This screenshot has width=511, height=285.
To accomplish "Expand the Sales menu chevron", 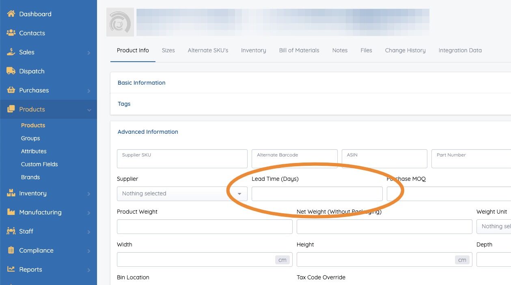I will point(88,52).
